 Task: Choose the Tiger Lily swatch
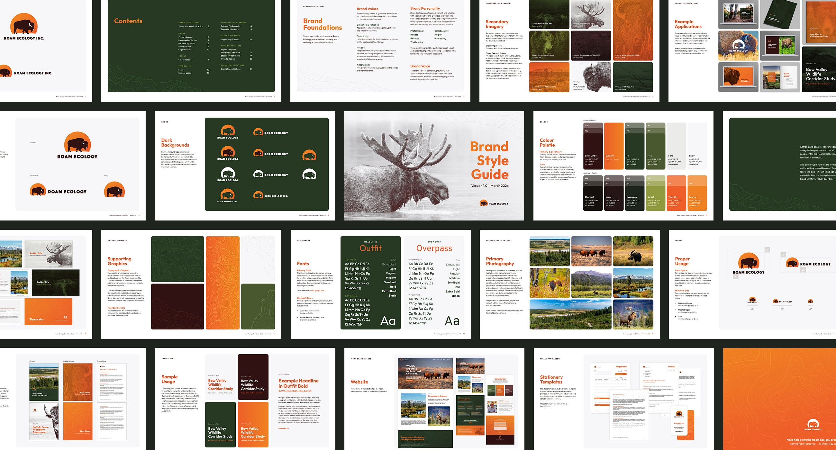tap(676, 193)
